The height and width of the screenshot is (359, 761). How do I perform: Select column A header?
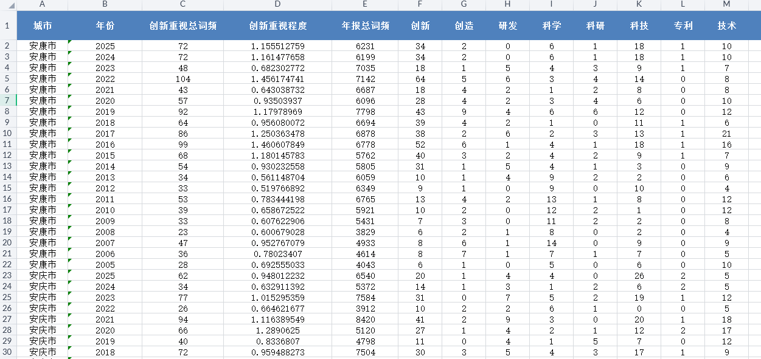point(42,5)
